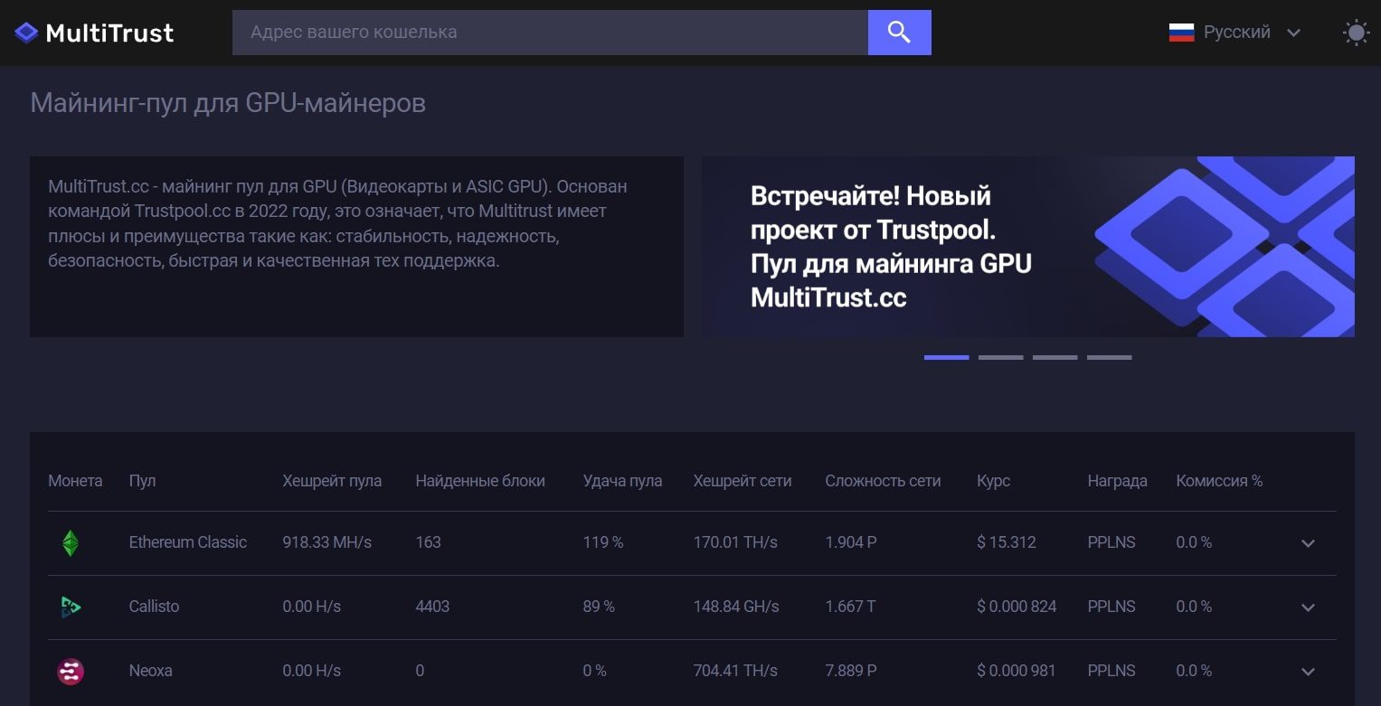This screenshot has height=706, width=1381.
Task: Click PPLNS in the Callisto row
Action: pyautogui.click(x=1111, y=607)
